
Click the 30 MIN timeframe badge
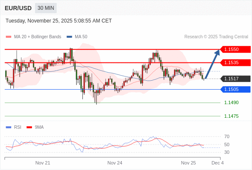click(x=46, y=8)
